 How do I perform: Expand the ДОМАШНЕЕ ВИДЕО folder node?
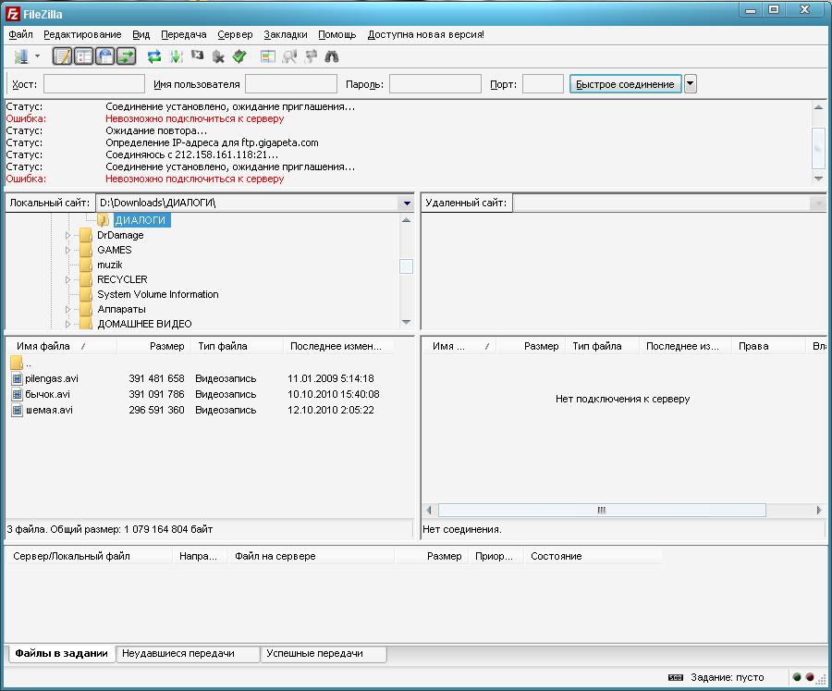click(x=67, y=324)
